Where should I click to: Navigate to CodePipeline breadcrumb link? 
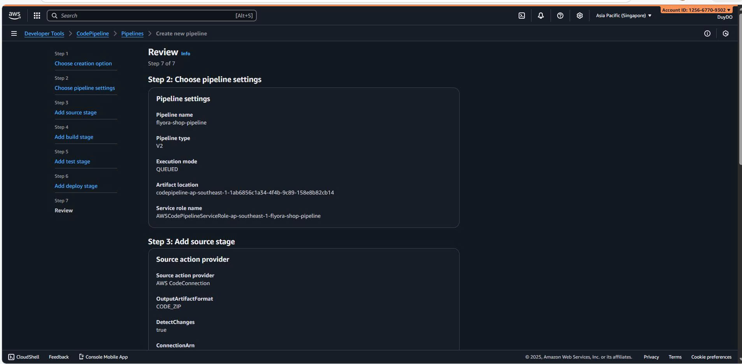coord(93,33)
